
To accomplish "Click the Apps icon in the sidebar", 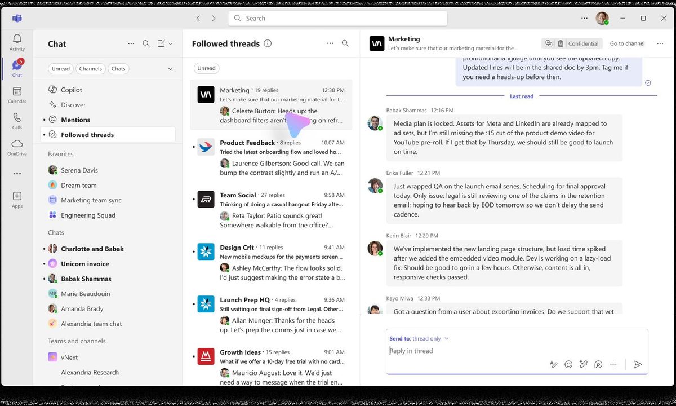I will pos(17,199).
